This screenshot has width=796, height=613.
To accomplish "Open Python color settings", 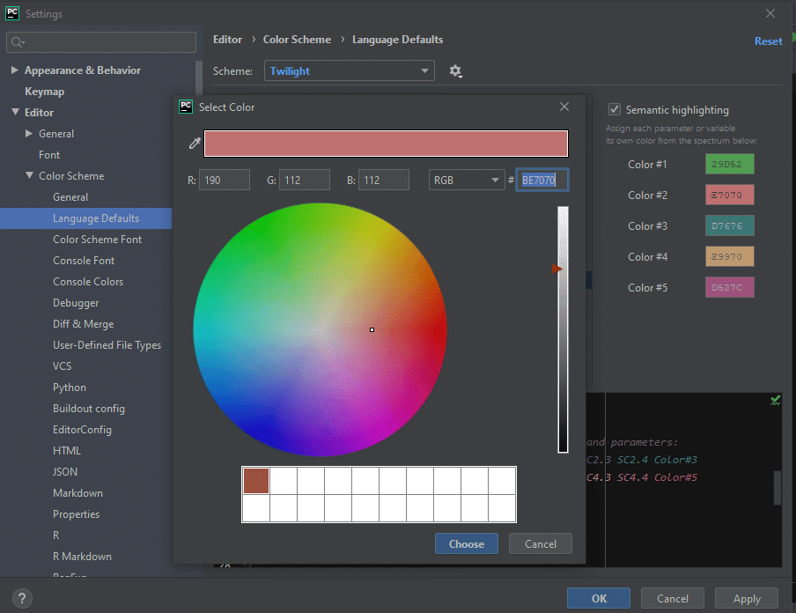I will [70, 388].
